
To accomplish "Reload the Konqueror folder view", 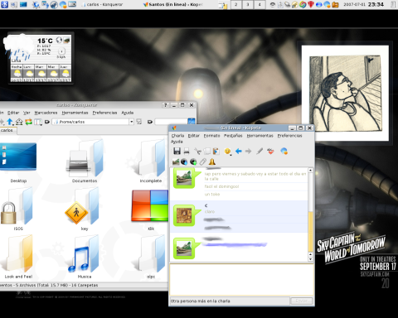I will point(28,122).
